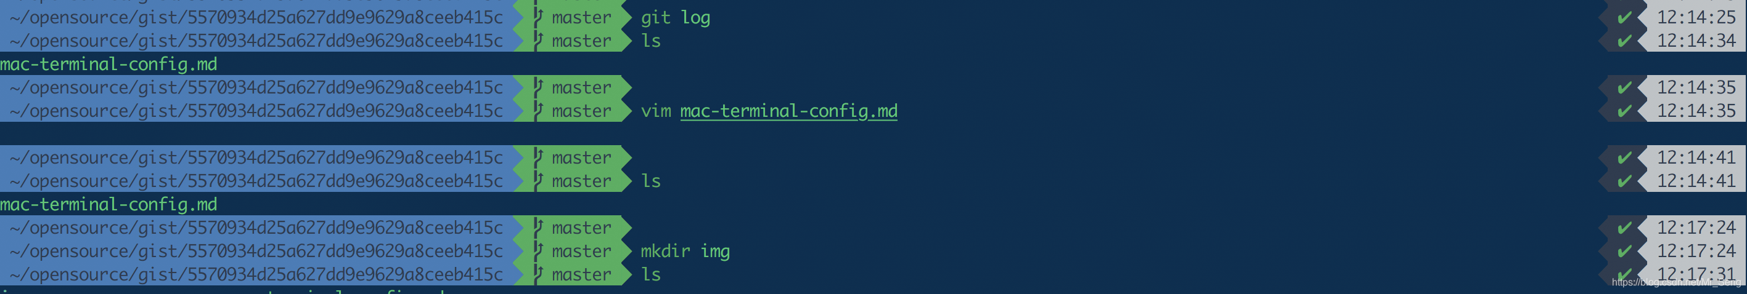Viewport: 1747px width, 294px height.
Task: Click the checkmark next to the first 12:17:24
Action: (1624, 228)
